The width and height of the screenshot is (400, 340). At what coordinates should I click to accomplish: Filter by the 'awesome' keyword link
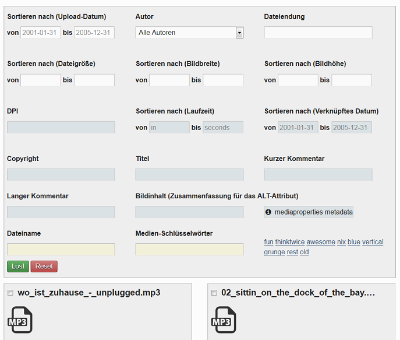pyautogui.click(x=321, y=242)
